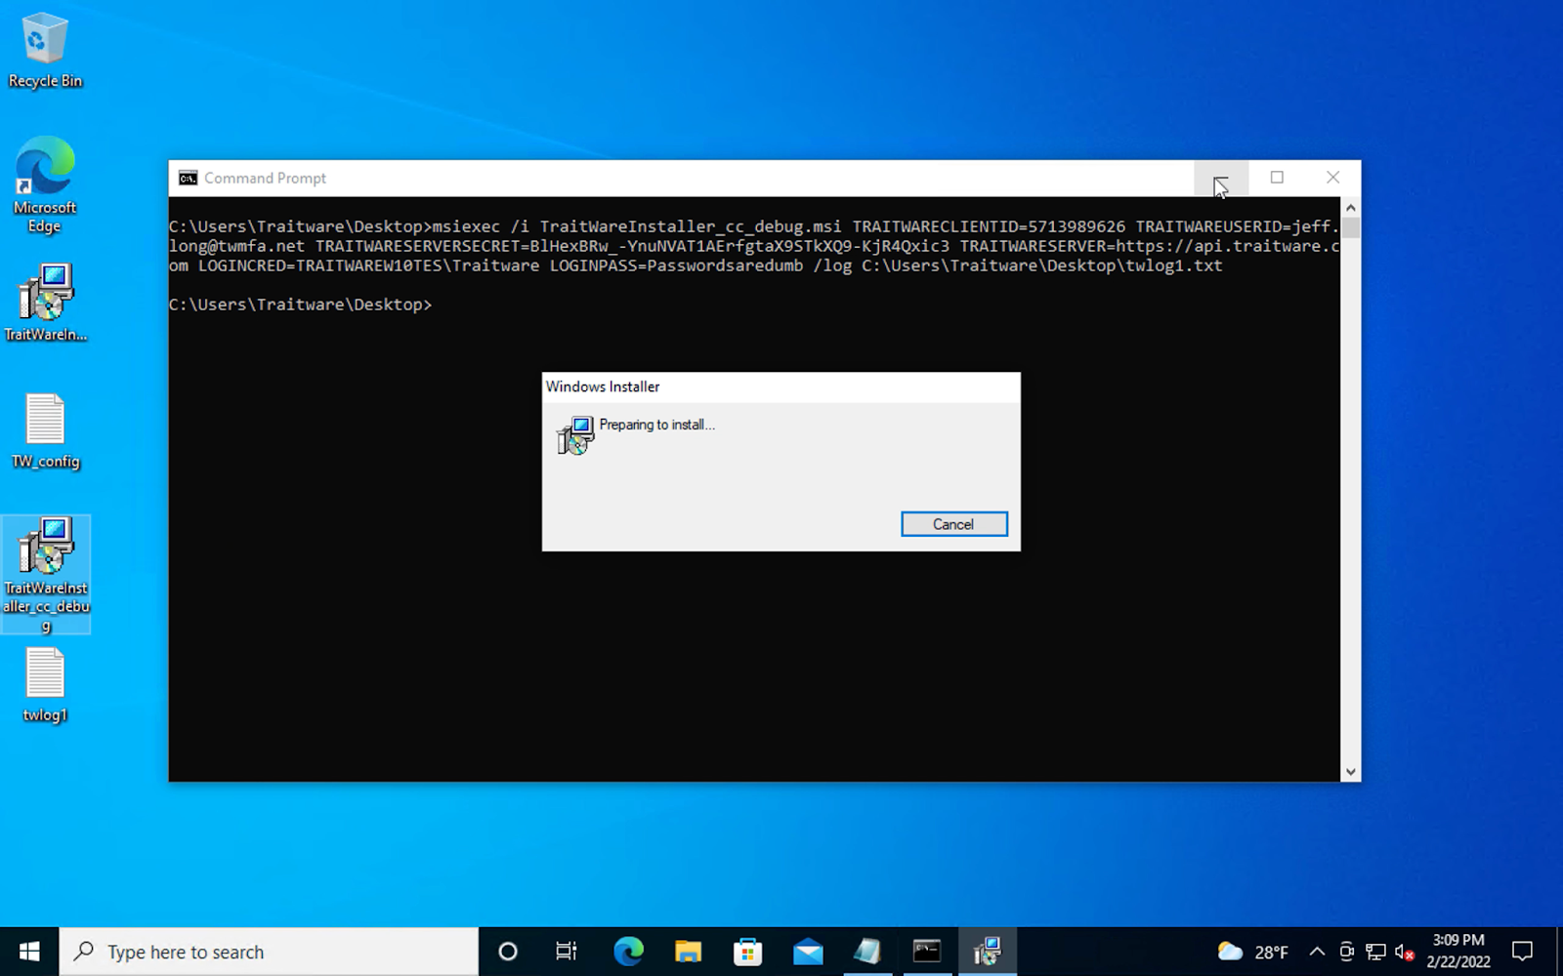Minimize the Command Prompt window
The width and height of the screenshot is (1563, 976).
pyautogui.click(x=1220, y=178)
